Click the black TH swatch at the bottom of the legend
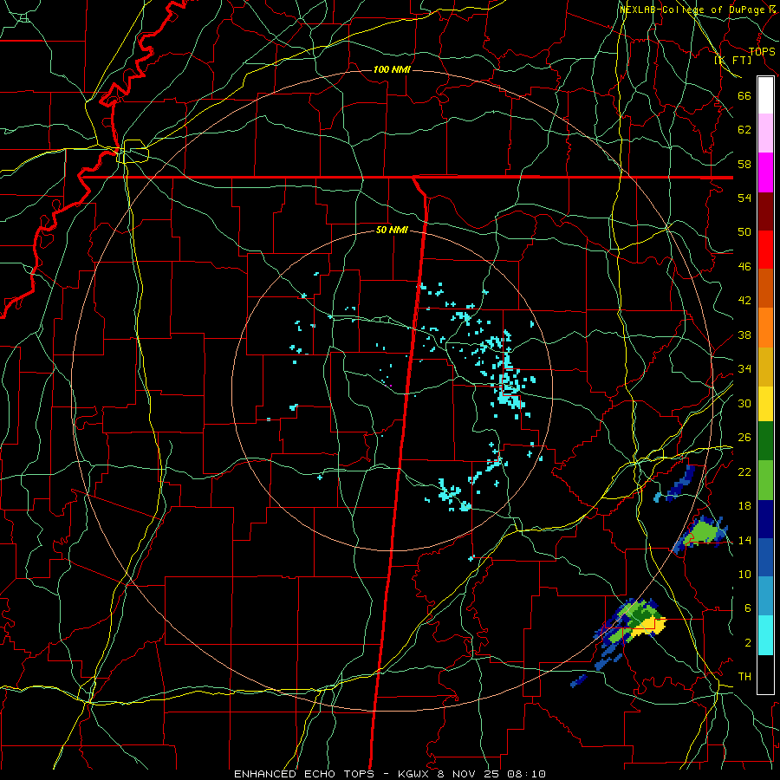 point(765,674)
